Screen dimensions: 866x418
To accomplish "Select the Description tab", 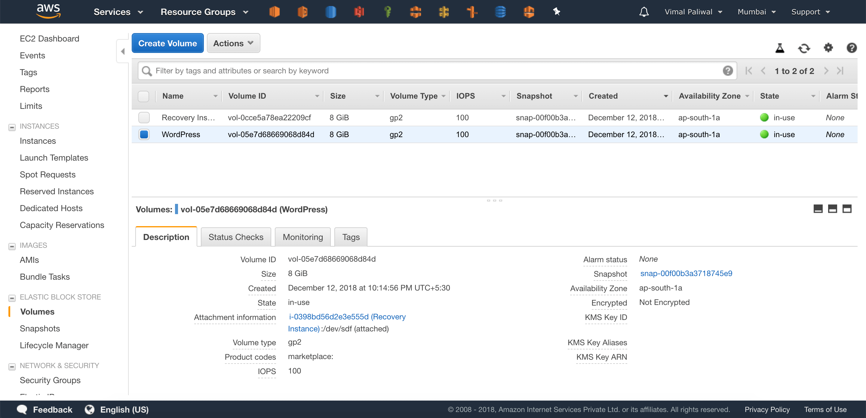I will (166, 237).
